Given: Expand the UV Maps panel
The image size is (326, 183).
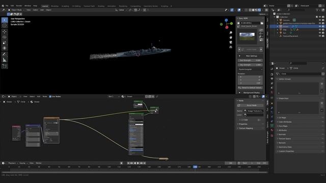Looking at the screenshot, I should (282, 117).
